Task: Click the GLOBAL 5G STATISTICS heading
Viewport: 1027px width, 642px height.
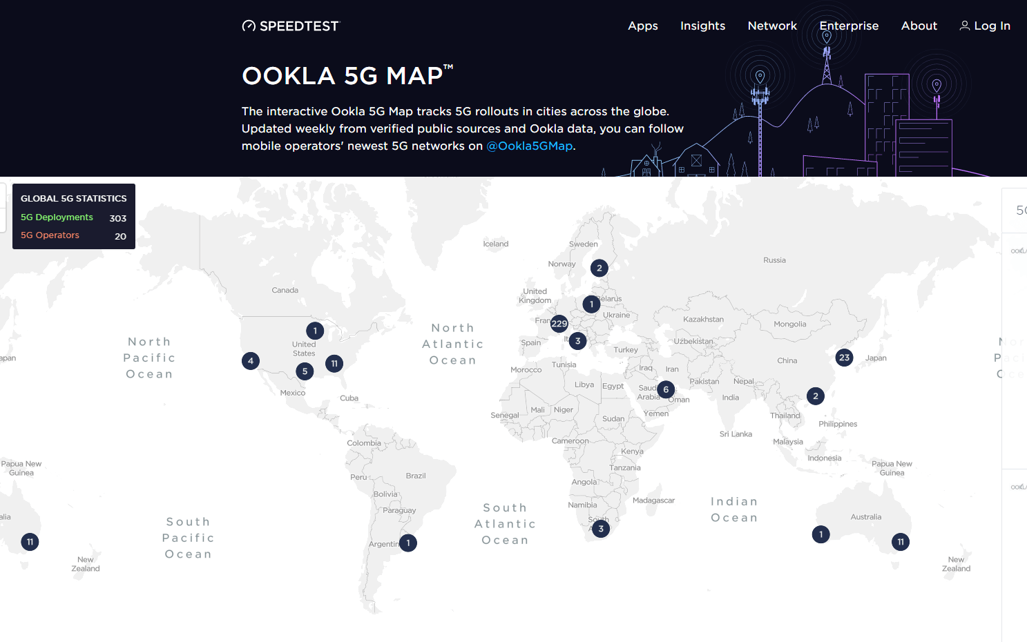Action: pos(74,198)
